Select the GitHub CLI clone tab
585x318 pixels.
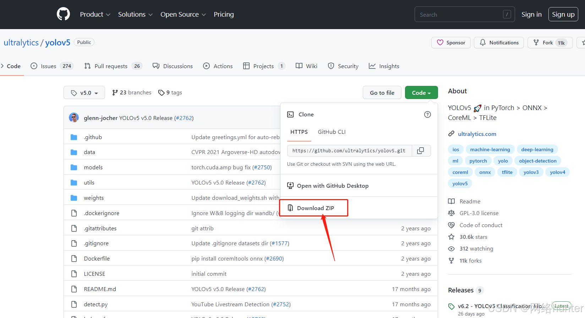[332, 132]
